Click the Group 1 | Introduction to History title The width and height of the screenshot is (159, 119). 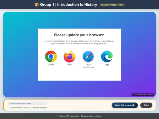click(x=69, y=4)
